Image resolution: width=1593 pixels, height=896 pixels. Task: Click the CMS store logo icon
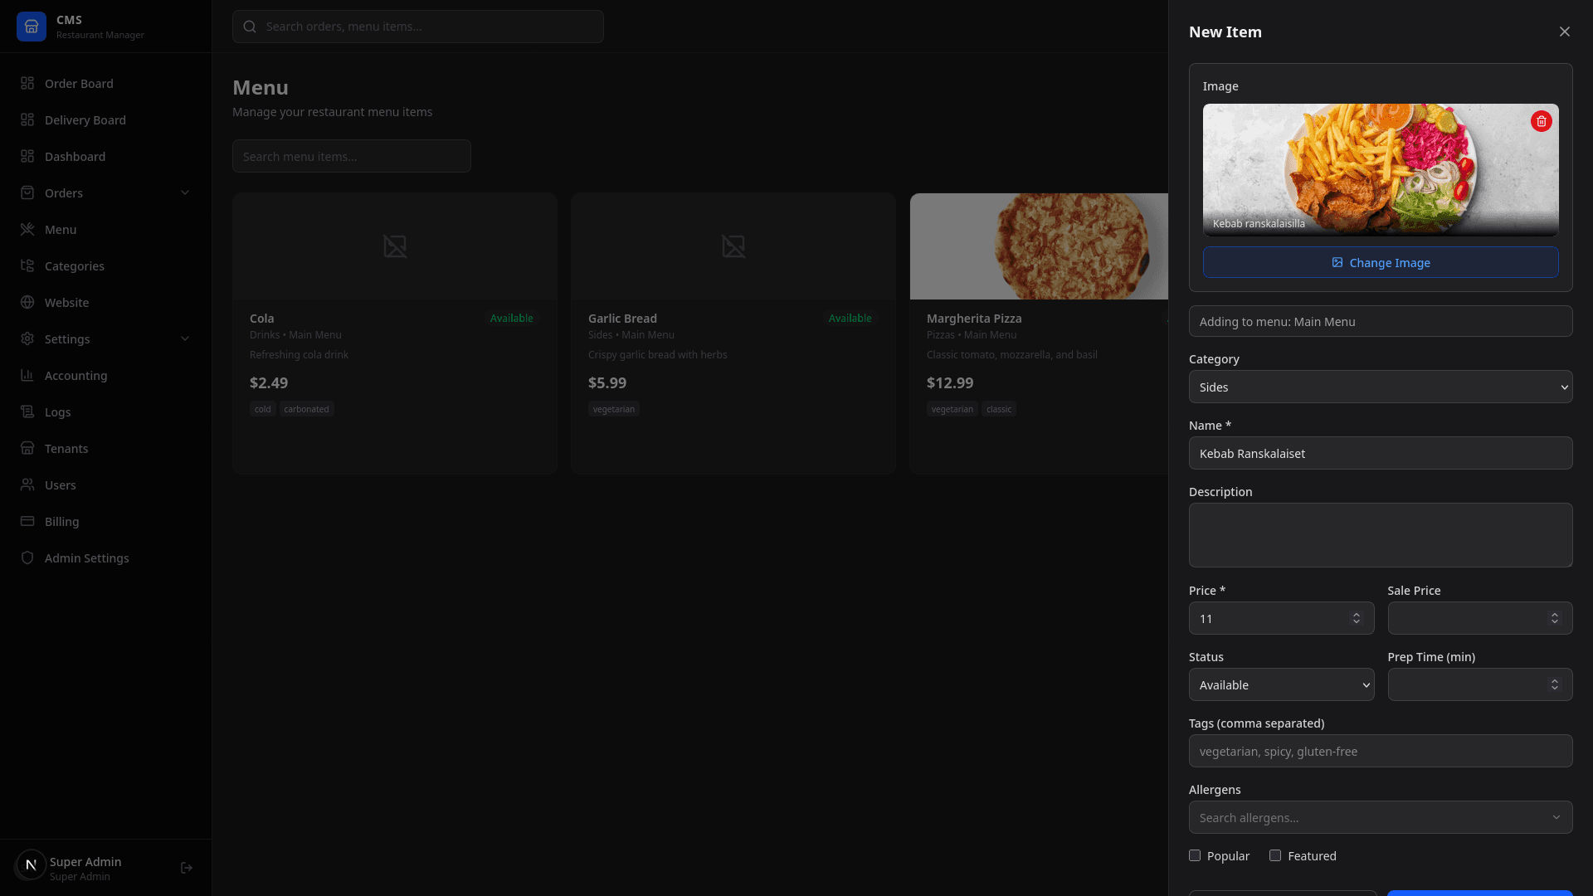(x=32, y=27)
